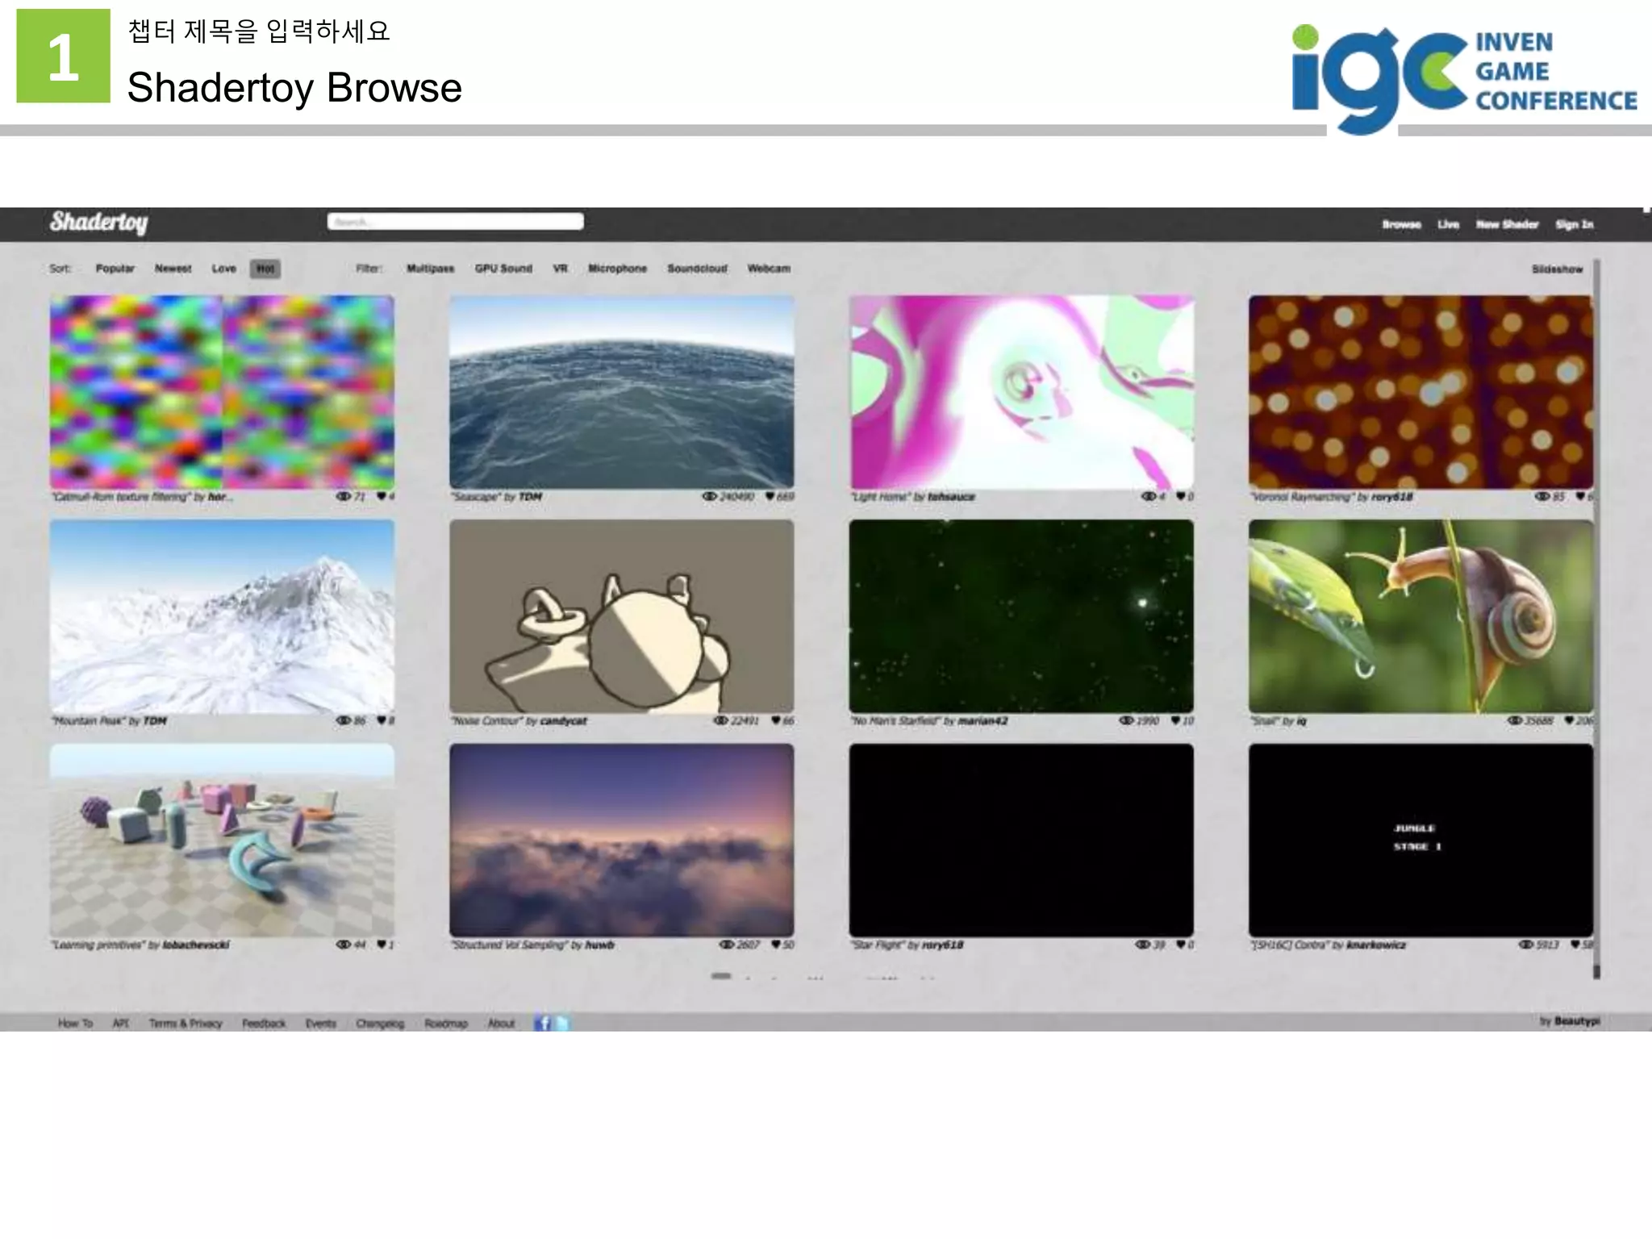Click the heart icon under Mountain Peak
This screenshot has height=1239, width=1652.
tap(381, 721)
